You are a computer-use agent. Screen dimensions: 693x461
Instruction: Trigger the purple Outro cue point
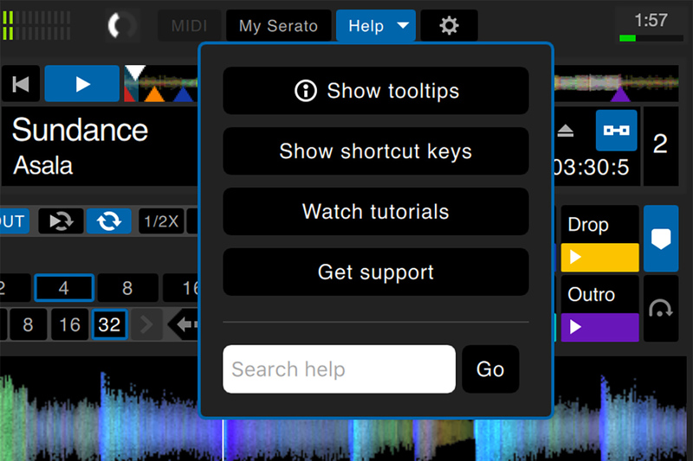click(599, 327)
